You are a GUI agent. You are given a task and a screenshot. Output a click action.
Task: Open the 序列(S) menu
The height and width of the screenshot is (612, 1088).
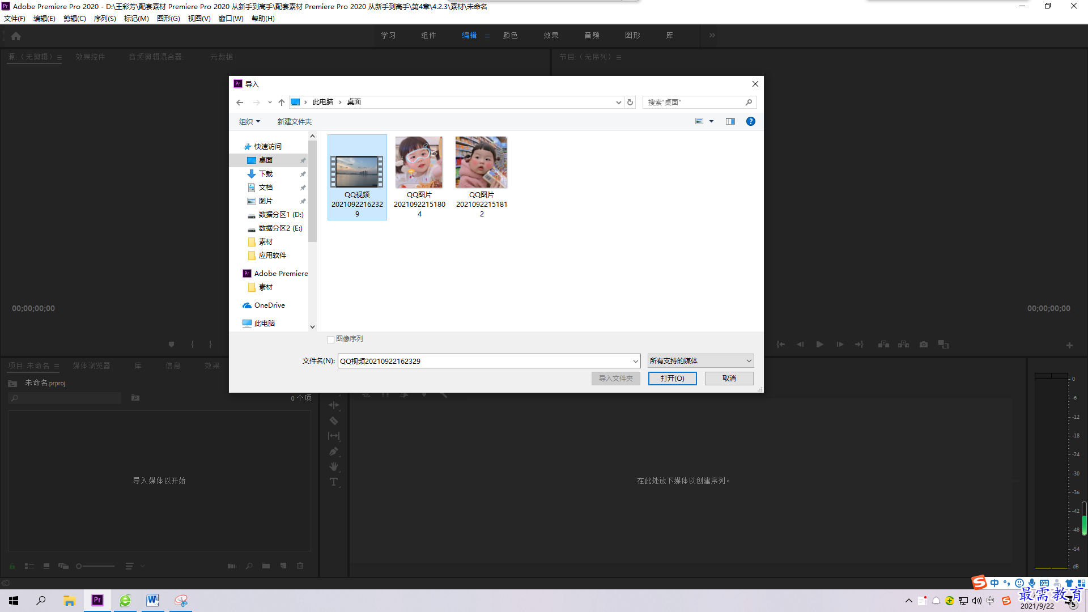click(105, 19)
